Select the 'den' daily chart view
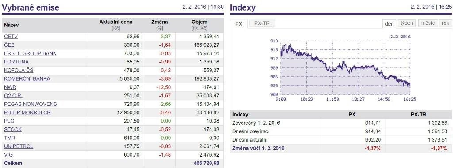 (389, 24)
